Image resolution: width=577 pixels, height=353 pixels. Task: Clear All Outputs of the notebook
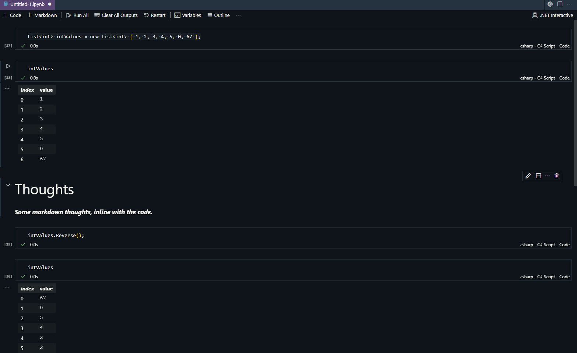click(116, 15)
